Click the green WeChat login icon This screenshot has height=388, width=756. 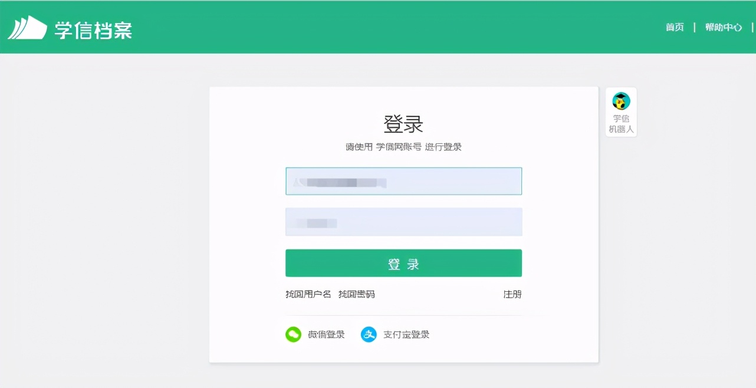[x=293, y=334]
